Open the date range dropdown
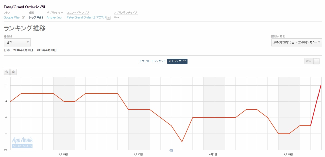325x157 pixels. coord(296,42)
